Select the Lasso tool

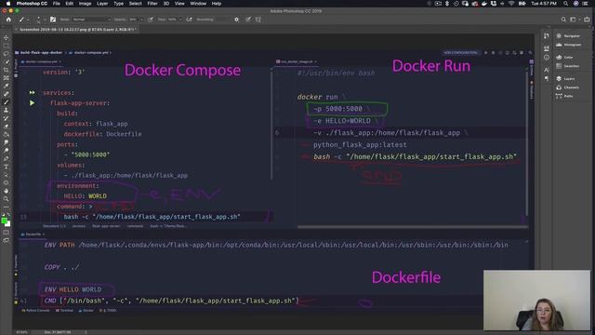(x=7, y=54)
